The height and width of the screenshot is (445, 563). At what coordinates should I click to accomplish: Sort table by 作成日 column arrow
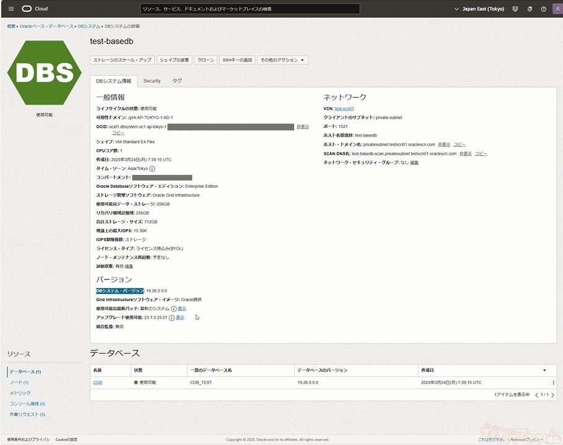pyautogui.click(x=544, y=370)
